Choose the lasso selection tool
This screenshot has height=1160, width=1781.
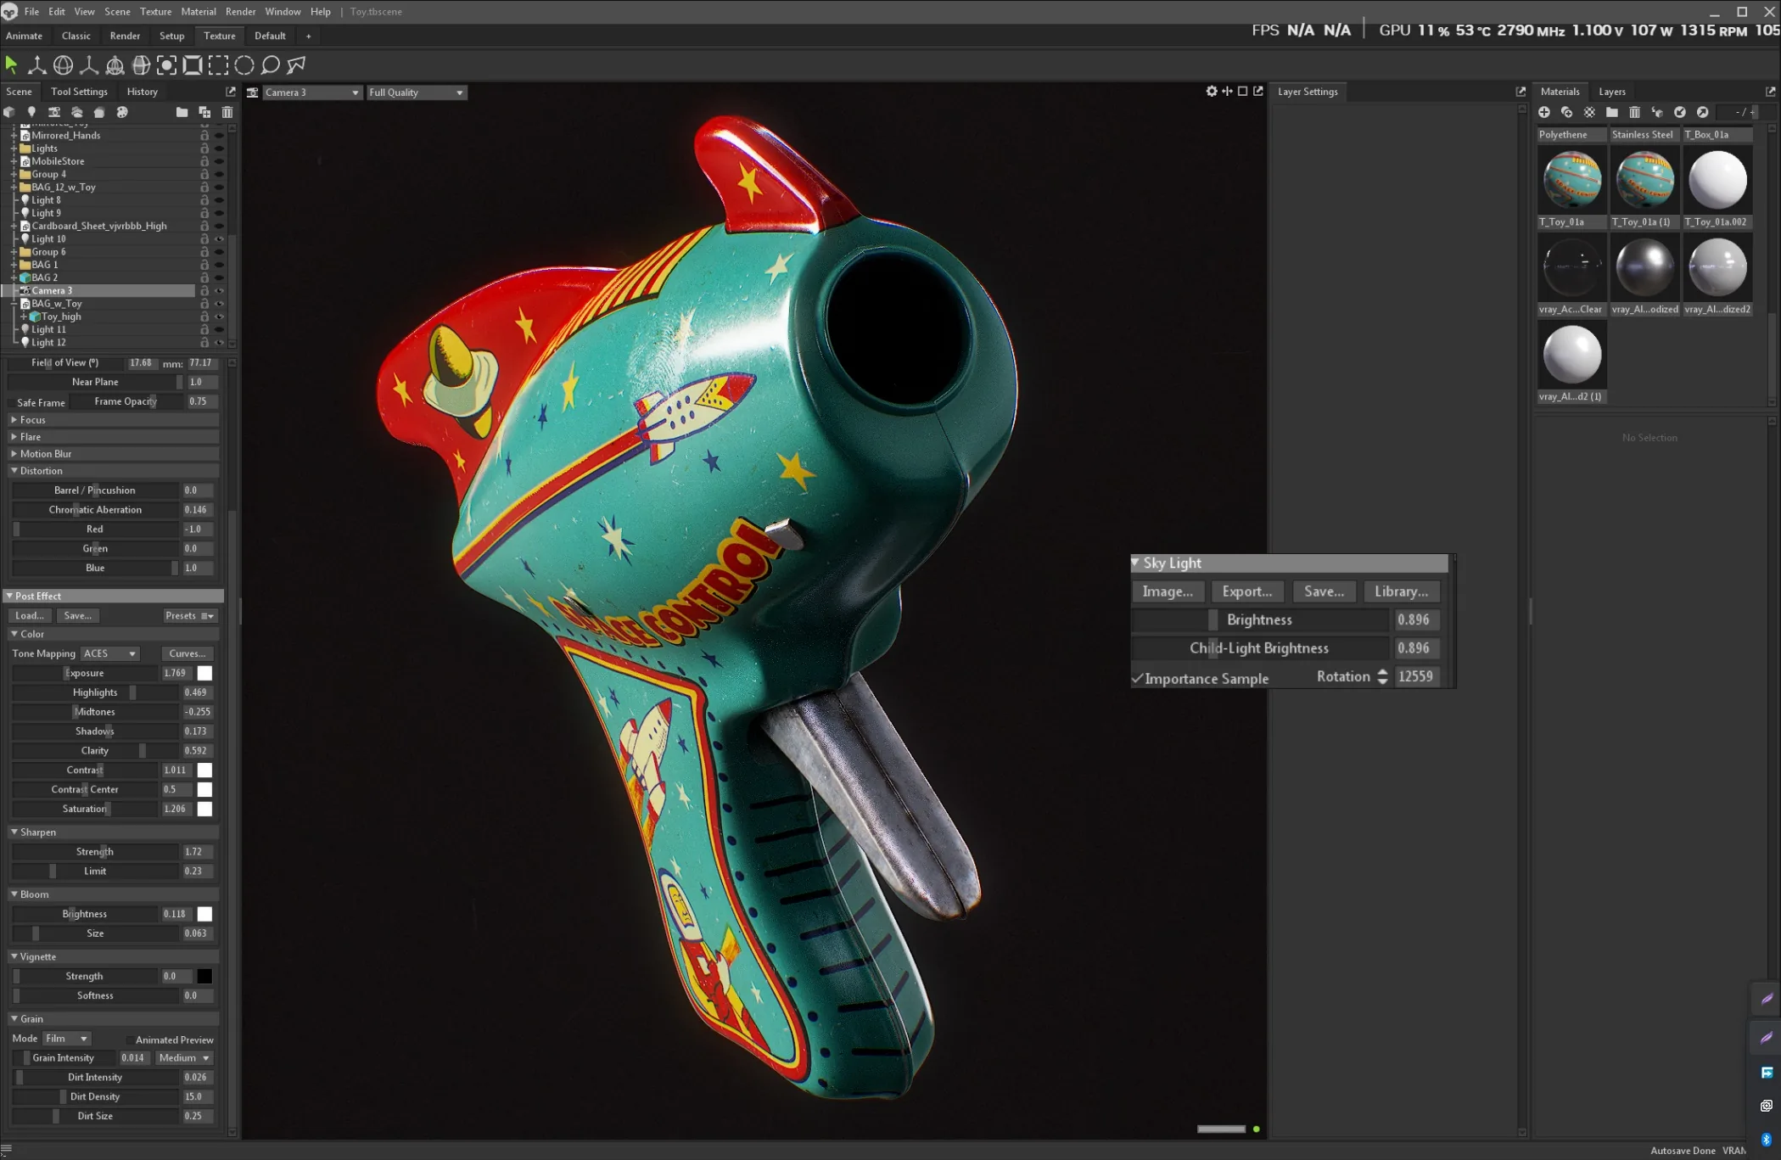pyautogui.click(x=271, y=64)
